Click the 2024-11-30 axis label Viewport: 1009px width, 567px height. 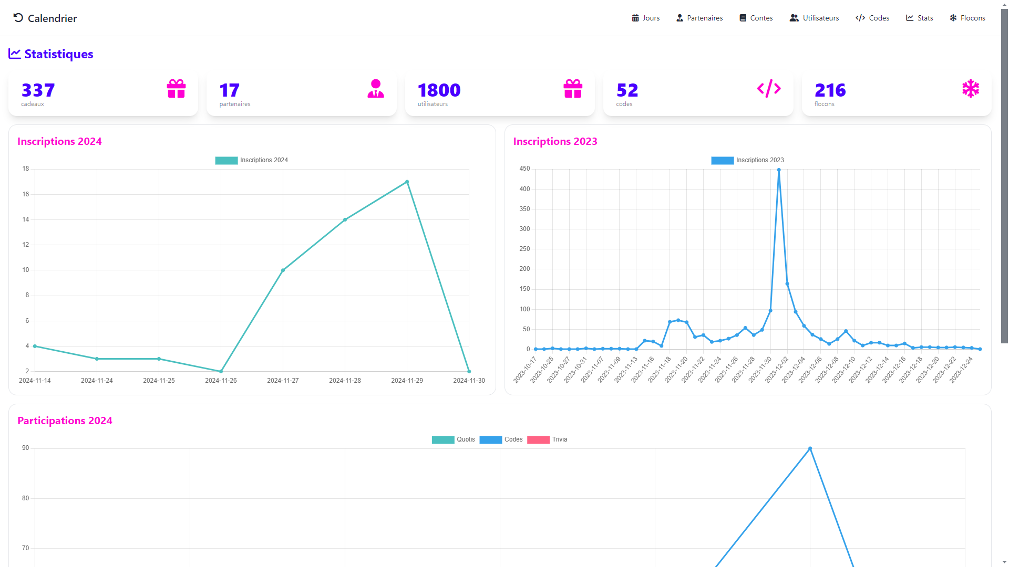tap(469, 381)
